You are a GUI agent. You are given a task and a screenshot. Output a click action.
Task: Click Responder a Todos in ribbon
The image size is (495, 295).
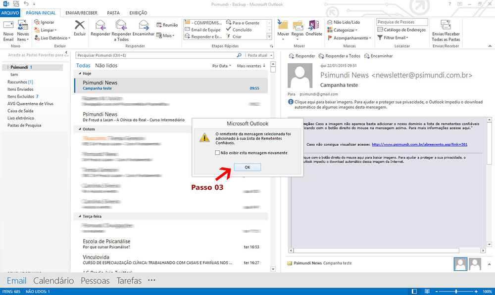[121, 30]
